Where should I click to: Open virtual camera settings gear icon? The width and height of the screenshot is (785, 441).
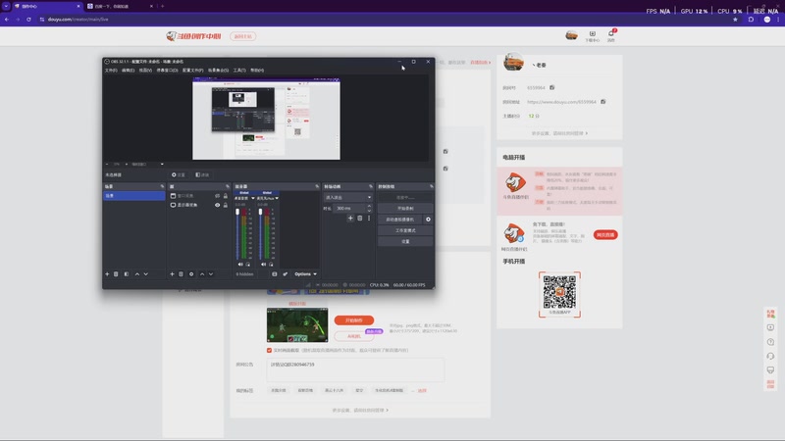point(428,220)
